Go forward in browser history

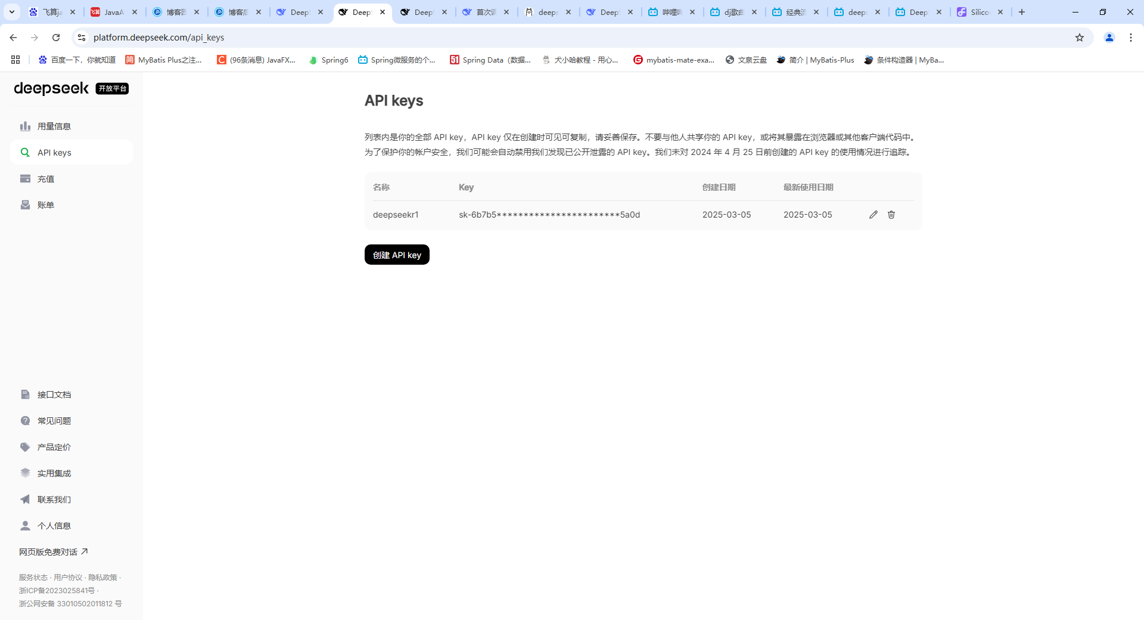click(x=35, y=38)
